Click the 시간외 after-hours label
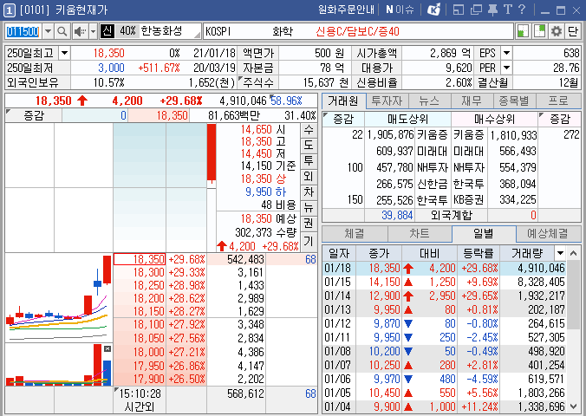The width and height of the screenshot is (586, 416). pyautogui.click(x=139, y=406)
